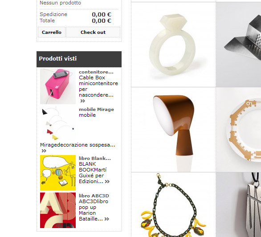Open the red ABC3D book thumbnail

(58, 210)
